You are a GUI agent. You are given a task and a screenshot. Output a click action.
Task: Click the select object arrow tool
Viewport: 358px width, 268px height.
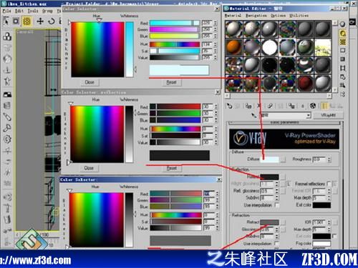click(x=6, y=21)
